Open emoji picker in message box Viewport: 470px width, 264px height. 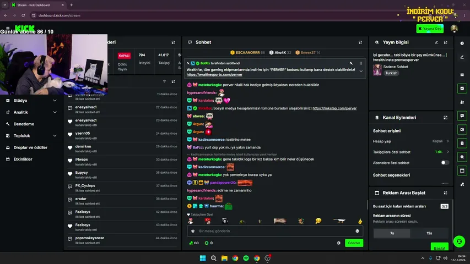(x=357, y=231)
